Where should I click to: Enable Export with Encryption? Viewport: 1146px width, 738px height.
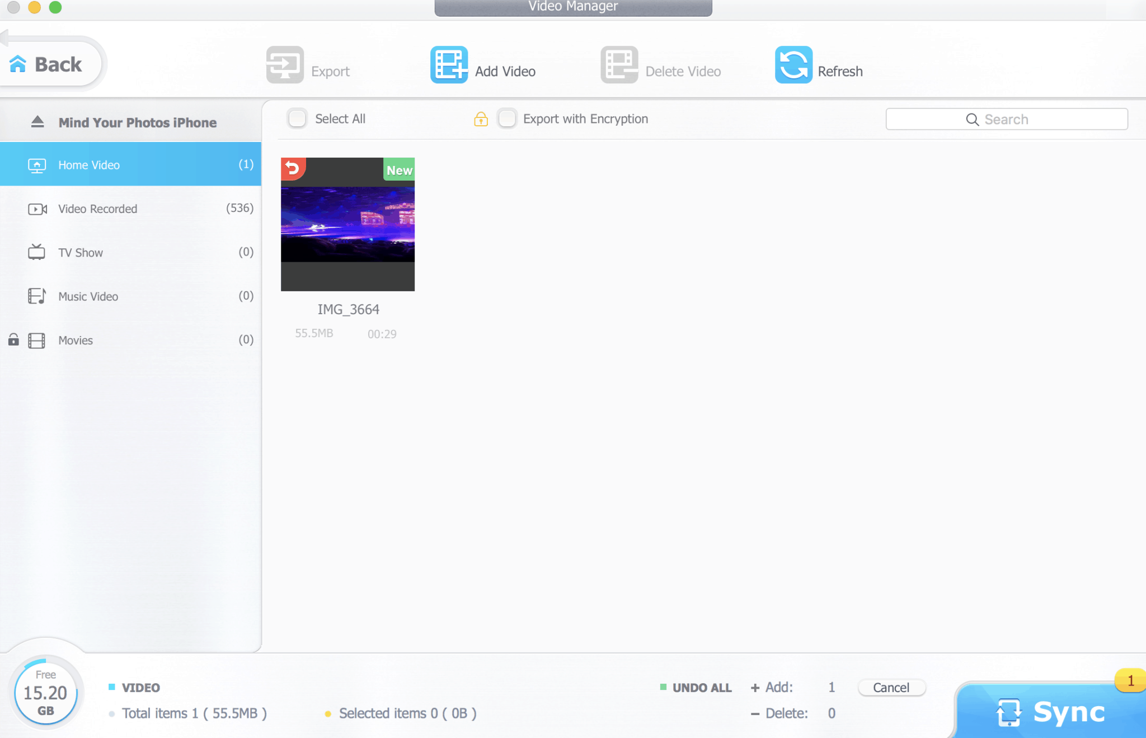click(x=507, y=119)
